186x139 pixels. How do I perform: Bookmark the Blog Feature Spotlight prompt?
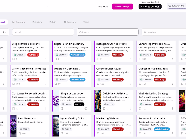click(14, 59)
